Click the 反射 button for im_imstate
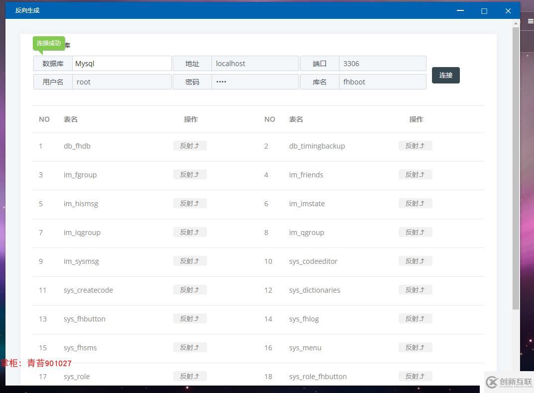 click(415, 204)
